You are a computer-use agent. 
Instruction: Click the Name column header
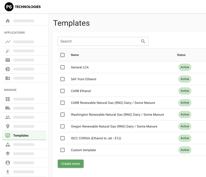pyautogui.click(x=75, y=55)
